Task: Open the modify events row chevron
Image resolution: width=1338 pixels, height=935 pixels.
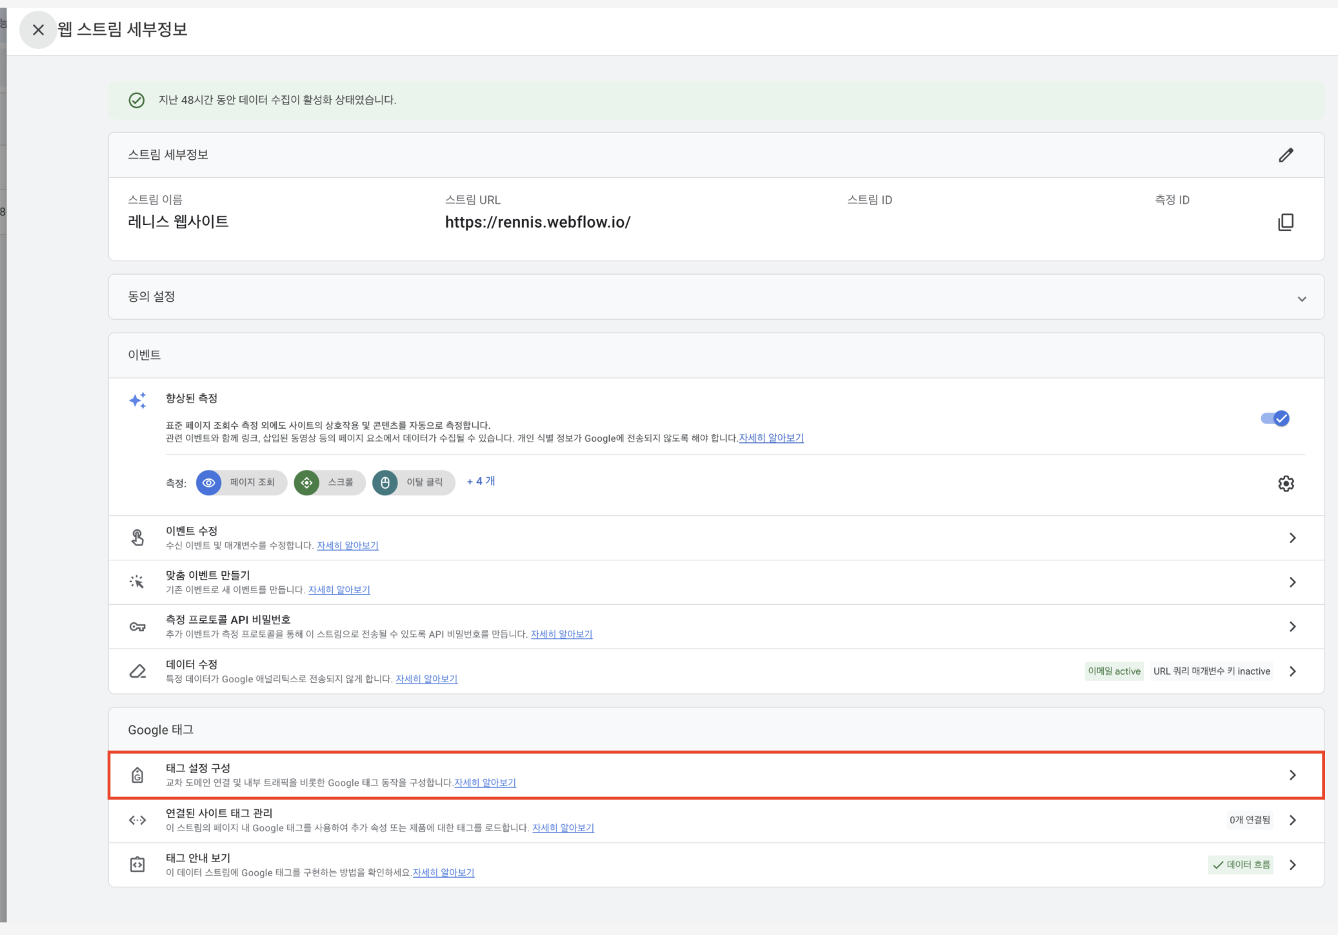Action: click(x=1292, y=538)
